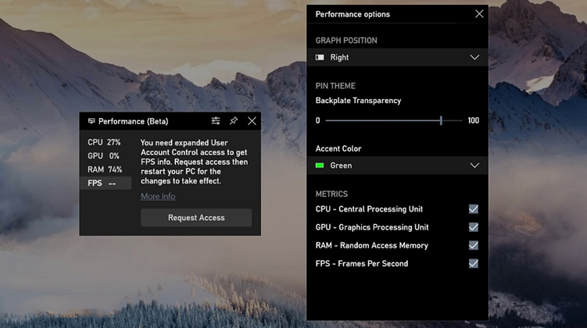Open the Performance options sliders icon
587x328 pixels.
pos(216,121)
